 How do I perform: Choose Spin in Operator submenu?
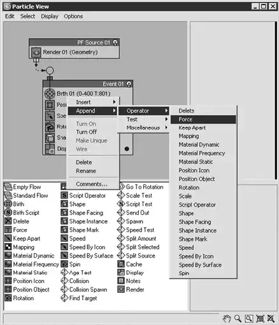tap(203, 273)
